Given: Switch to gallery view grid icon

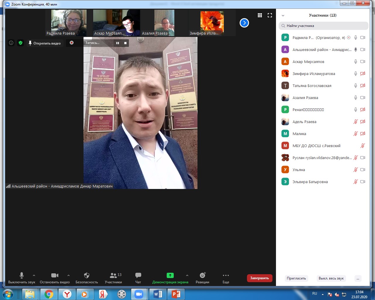Looking at the screenshot, I should (260, 15).
